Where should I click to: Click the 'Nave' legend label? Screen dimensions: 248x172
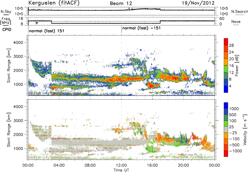(x=236, y=22)
